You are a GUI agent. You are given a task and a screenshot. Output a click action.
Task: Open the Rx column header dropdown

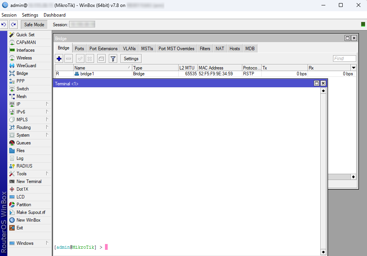(353, 68)
